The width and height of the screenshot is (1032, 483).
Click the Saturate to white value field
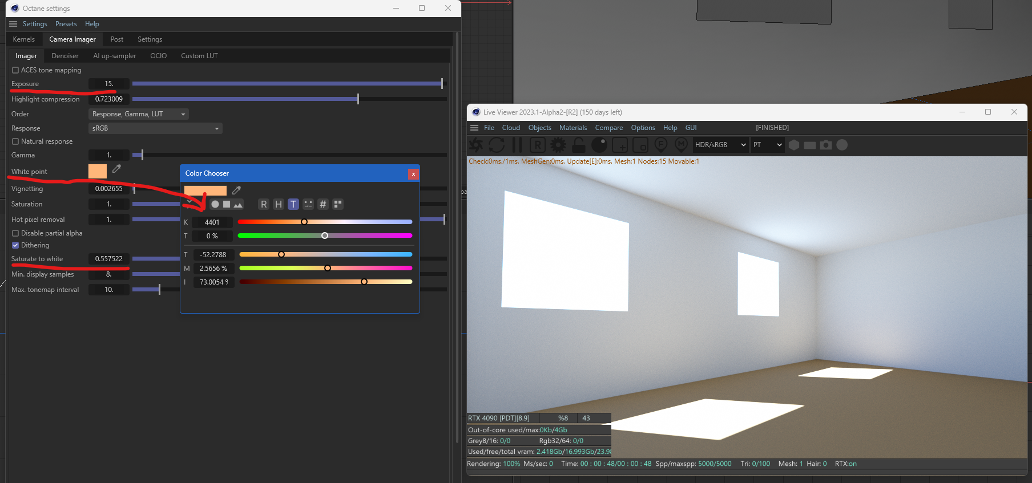(109, 259)
